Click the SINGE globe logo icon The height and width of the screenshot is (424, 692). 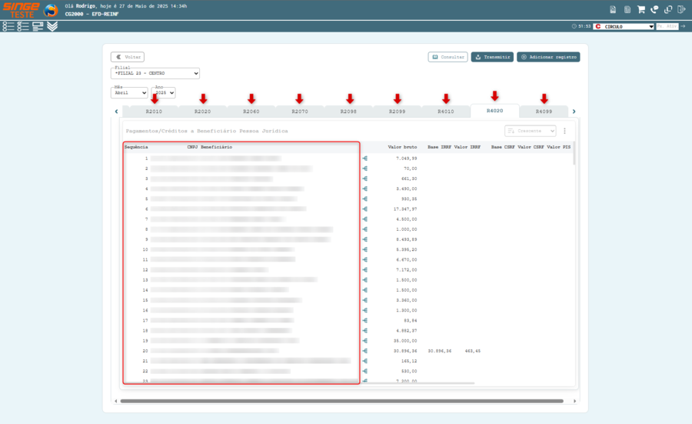click(52, 11)
